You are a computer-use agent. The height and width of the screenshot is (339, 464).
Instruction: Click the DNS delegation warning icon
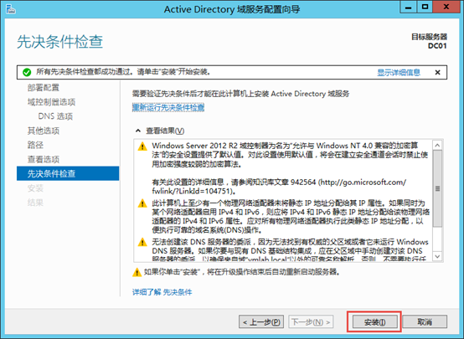point(142,242)
